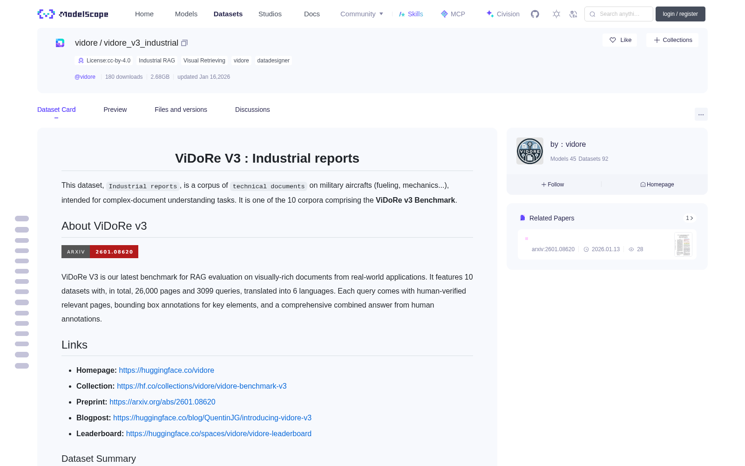745x466 pixels.
Task: Open related paper thumbnail preview
Action: point(683,245)
